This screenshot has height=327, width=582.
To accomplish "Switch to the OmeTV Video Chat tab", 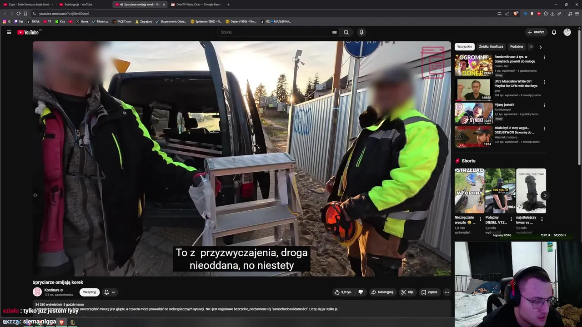I will point(196,5).
